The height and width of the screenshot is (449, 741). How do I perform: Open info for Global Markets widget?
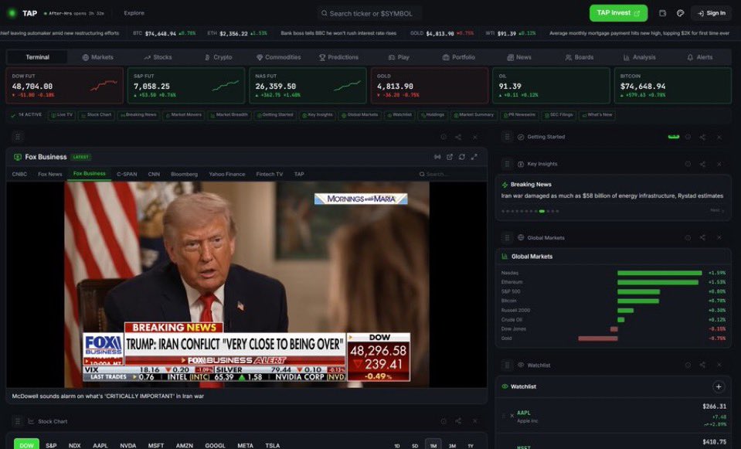(688, 238)
